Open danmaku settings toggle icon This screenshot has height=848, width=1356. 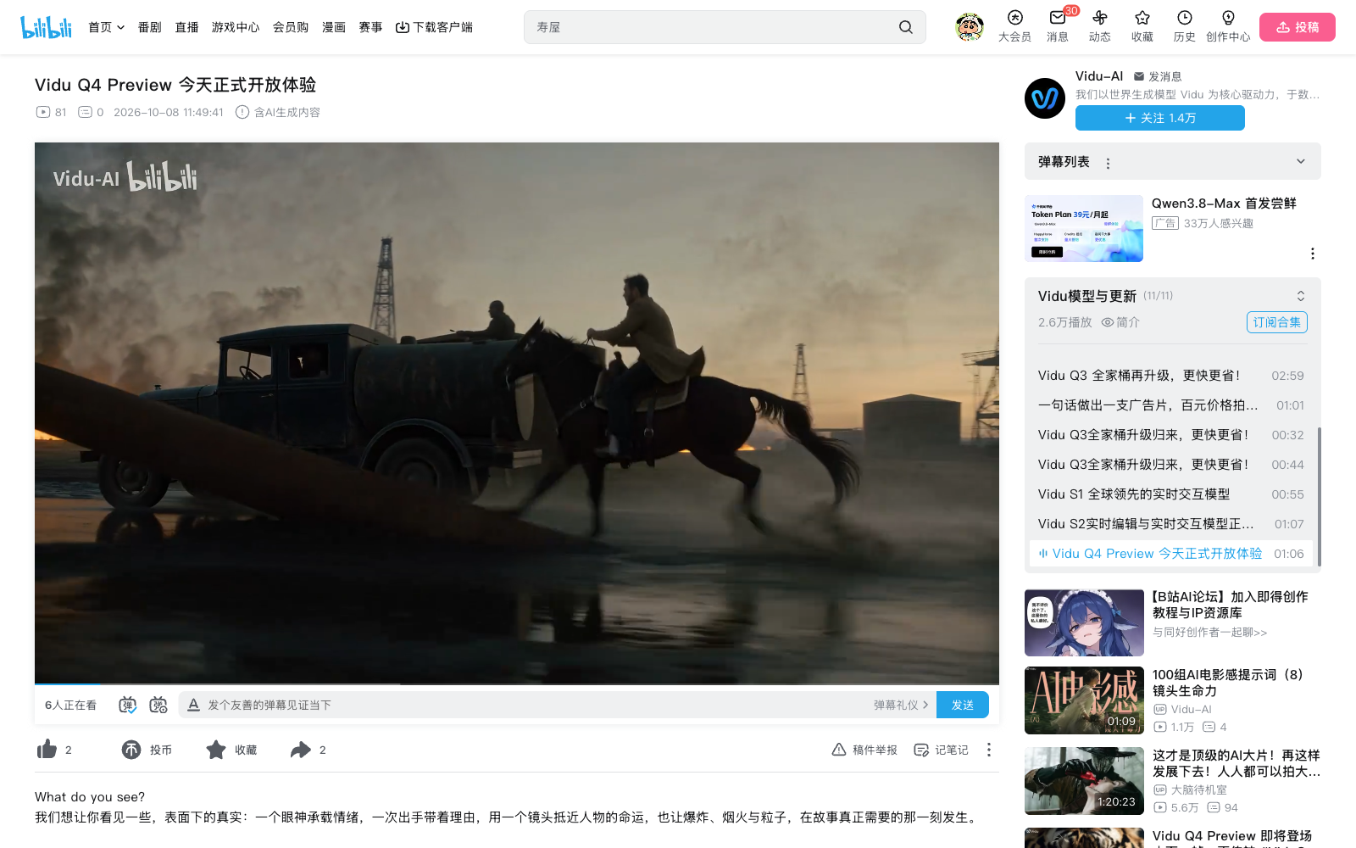point(158,705)
